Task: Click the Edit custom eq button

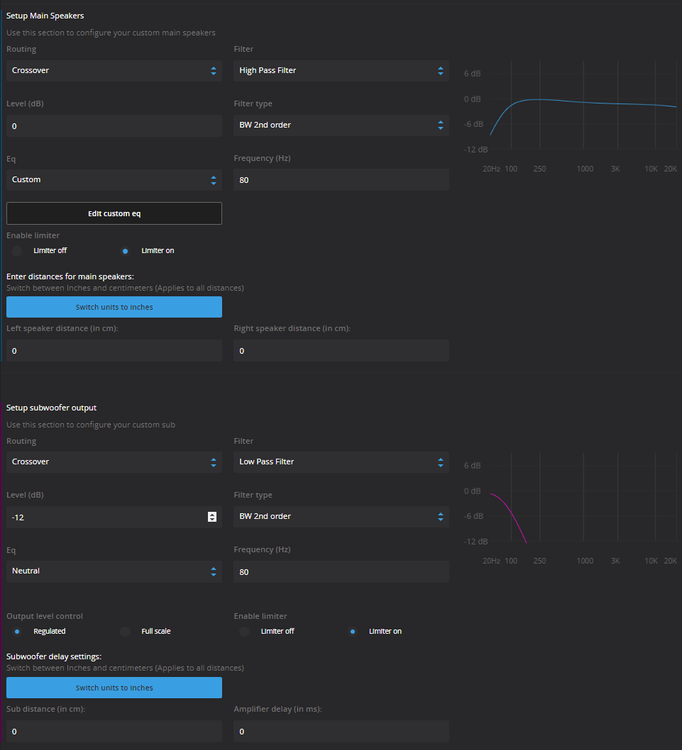Action: pyautogui.click(x=114, y=213)
